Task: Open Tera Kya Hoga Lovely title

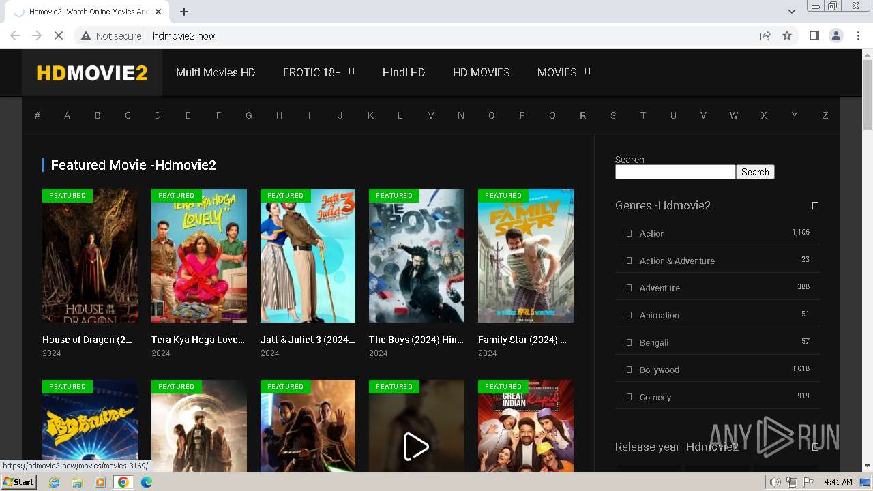Action: coord(198,340)
